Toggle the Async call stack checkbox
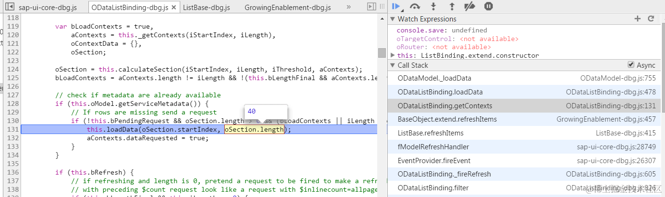The width and height of the screenshot is (665, 197). pyautogui.click(x=631, y=65)
